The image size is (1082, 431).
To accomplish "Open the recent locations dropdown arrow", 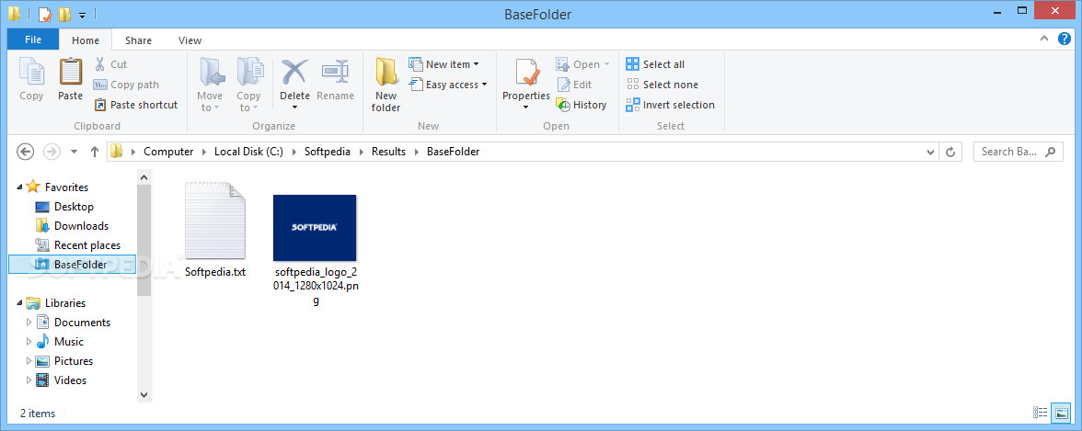I will coord(74,153).
